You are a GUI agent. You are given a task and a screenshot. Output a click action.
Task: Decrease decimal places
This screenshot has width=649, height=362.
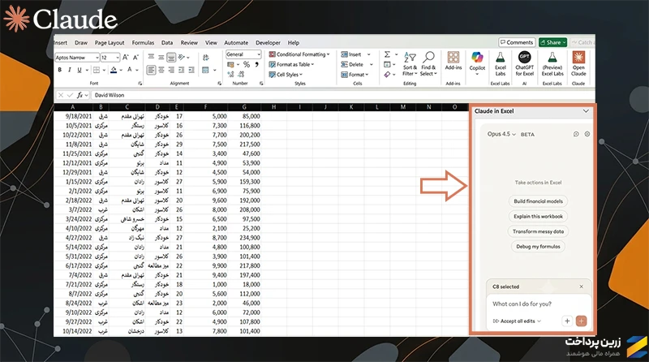click(241, 74)
